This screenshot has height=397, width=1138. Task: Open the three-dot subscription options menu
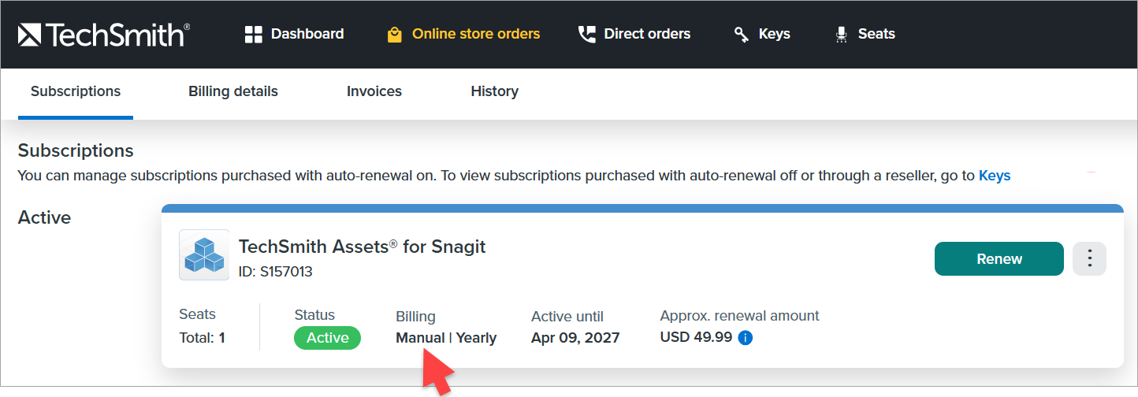pyautogui.click(x=1090, y=258)
